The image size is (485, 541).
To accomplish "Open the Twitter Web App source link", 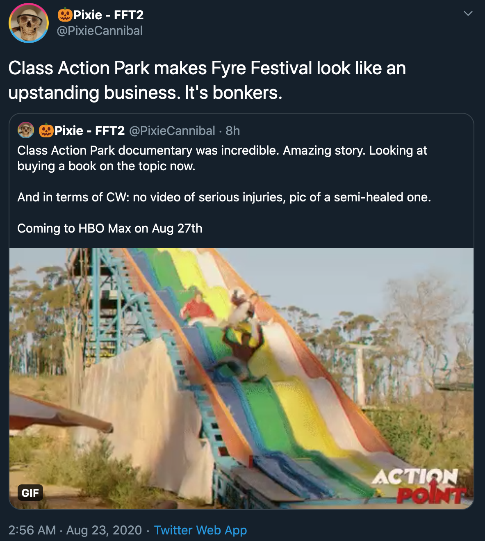I will point(200,530).
